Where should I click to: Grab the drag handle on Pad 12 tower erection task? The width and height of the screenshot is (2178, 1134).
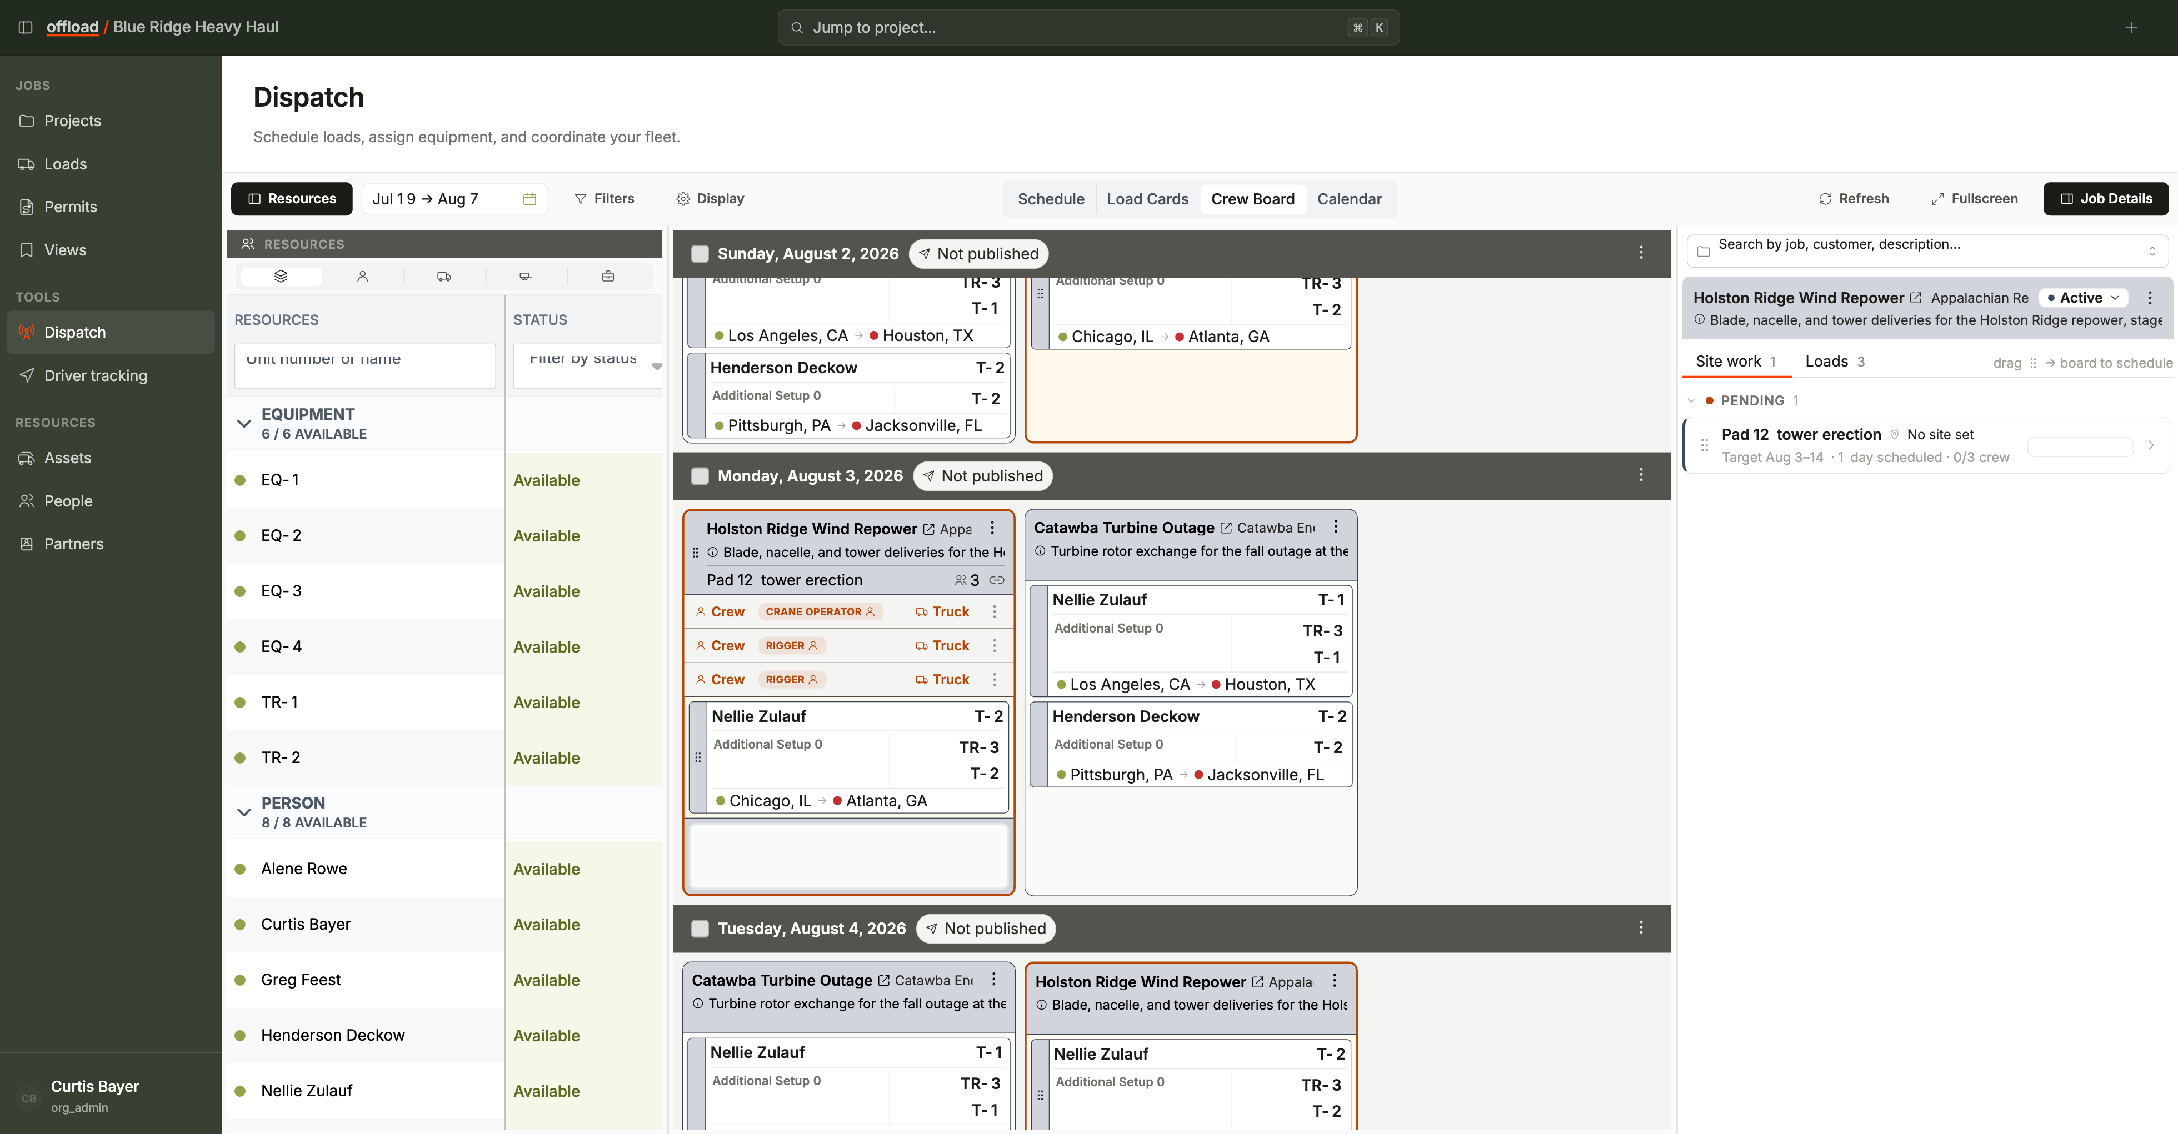[1705, 445]
